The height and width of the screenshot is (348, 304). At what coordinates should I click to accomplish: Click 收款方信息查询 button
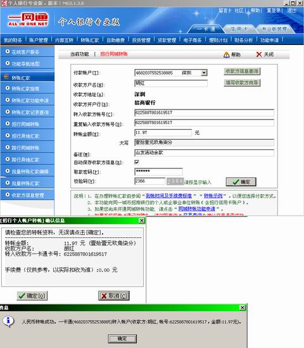242,71
